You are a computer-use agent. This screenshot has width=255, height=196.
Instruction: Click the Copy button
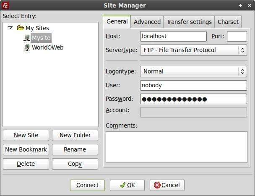pos(75,164)
